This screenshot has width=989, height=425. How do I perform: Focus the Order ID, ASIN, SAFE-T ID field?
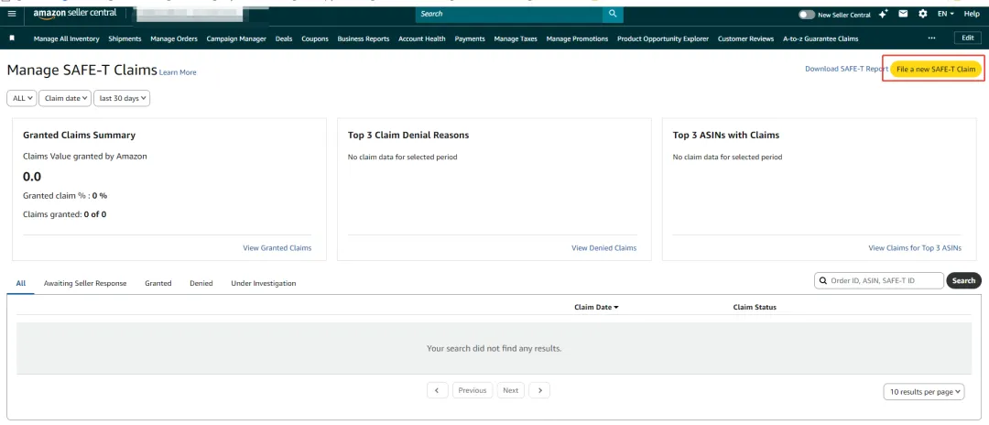879,280
